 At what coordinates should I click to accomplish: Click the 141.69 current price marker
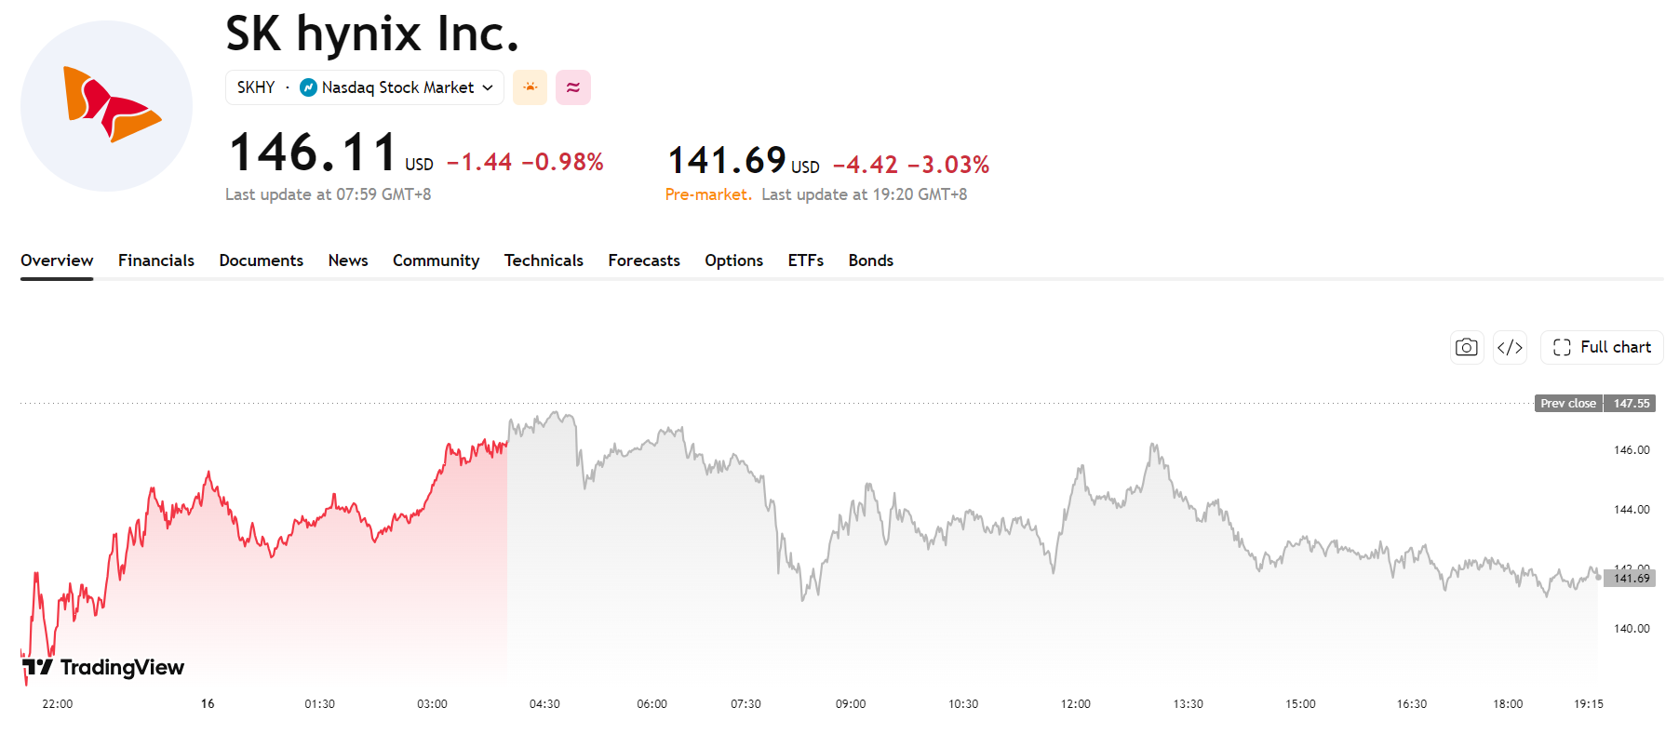(x=1631, y=579)
